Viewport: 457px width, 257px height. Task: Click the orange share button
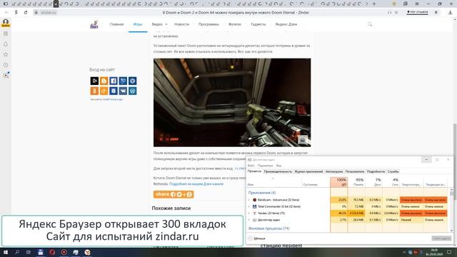[x=174, y=194]
